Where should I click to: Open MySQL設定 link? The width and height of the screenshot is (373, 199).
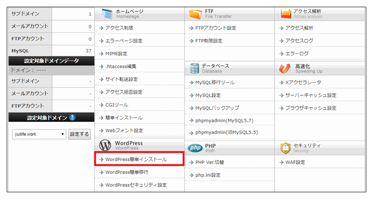[x=208, y=95]
